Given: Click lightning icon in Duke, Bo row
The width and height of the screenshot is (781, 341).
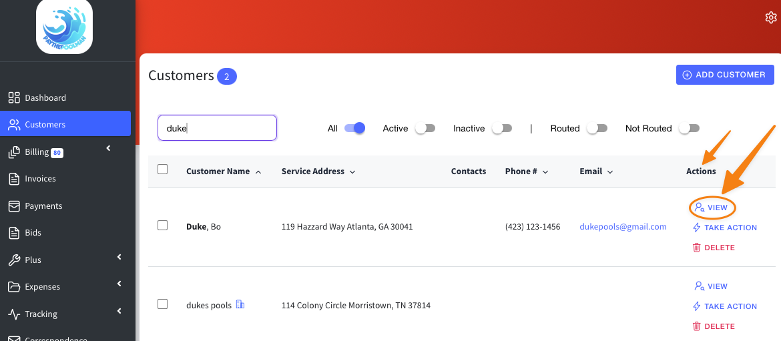Looking at the screenshot, I should click(697, 228).
